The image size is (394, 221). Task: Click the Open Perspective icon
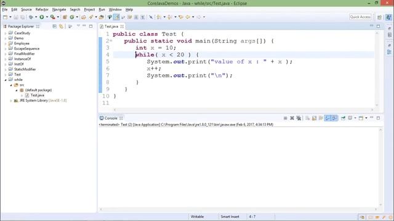[380, 17]
